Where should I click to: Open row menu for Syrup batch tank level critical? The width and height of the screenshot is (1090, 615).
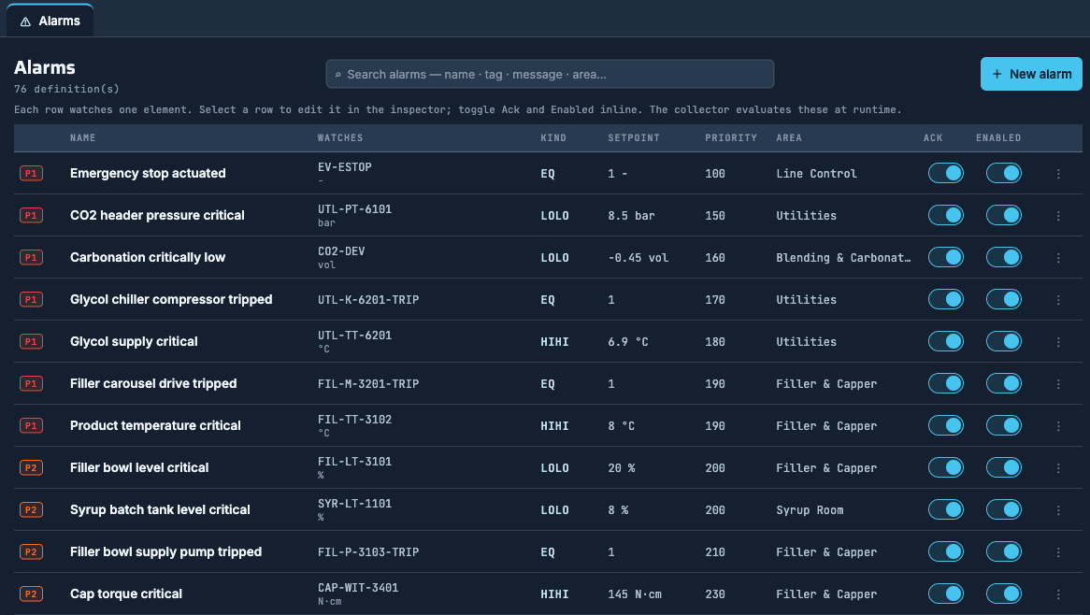click(1058, 510)
